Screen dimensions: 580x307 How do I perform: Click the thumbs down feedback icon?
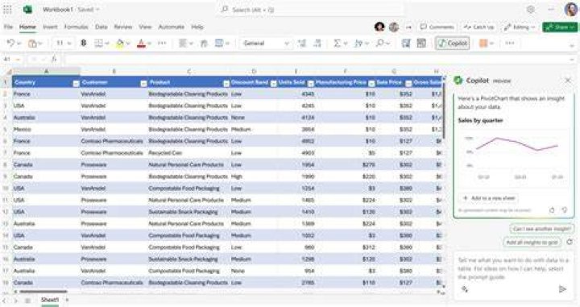(x=565, y=210)
